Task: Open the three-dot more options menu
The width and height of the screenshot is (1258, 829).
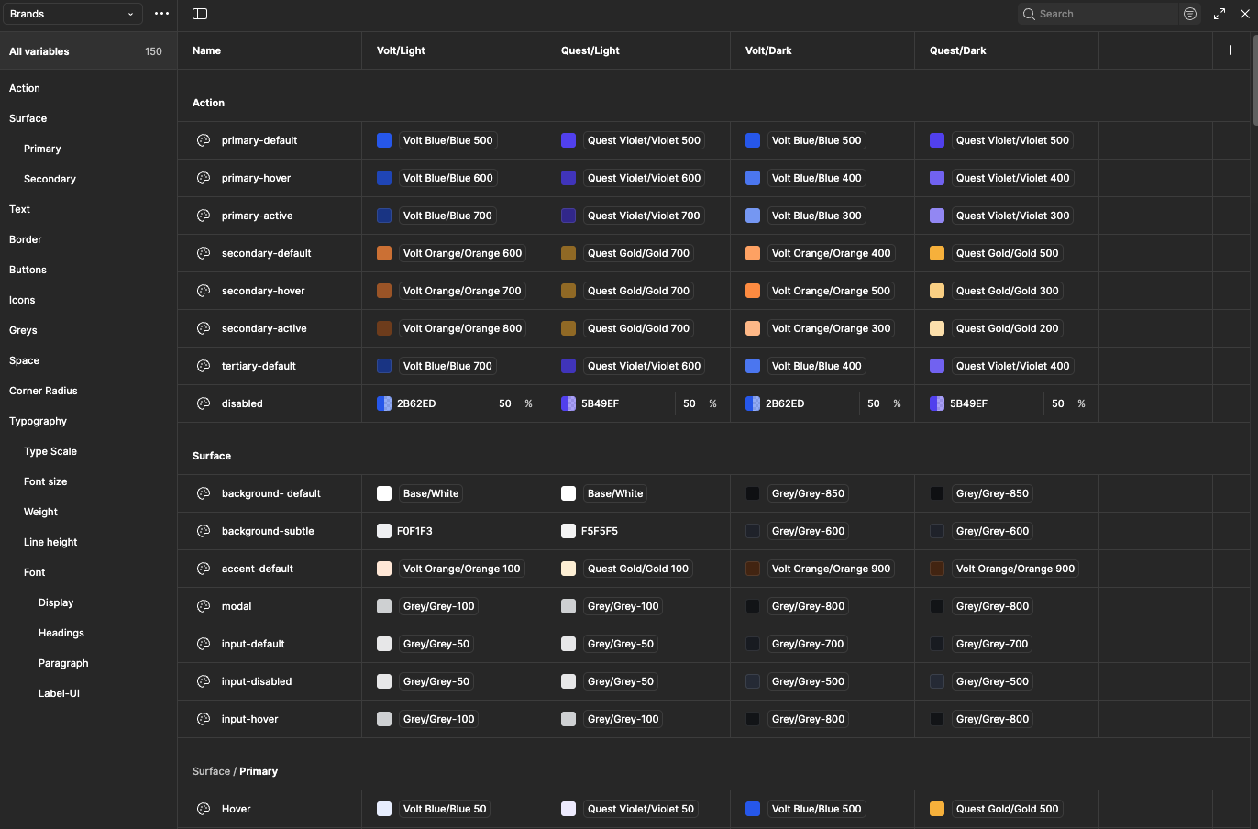Action: [x=162, y=14]
